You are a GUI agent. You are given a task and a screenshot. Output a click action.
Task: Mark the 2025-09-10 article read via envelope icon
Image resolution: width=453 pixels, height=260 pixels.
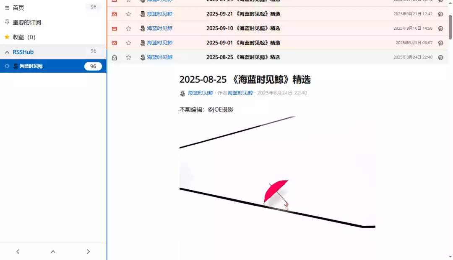(114, 28)
